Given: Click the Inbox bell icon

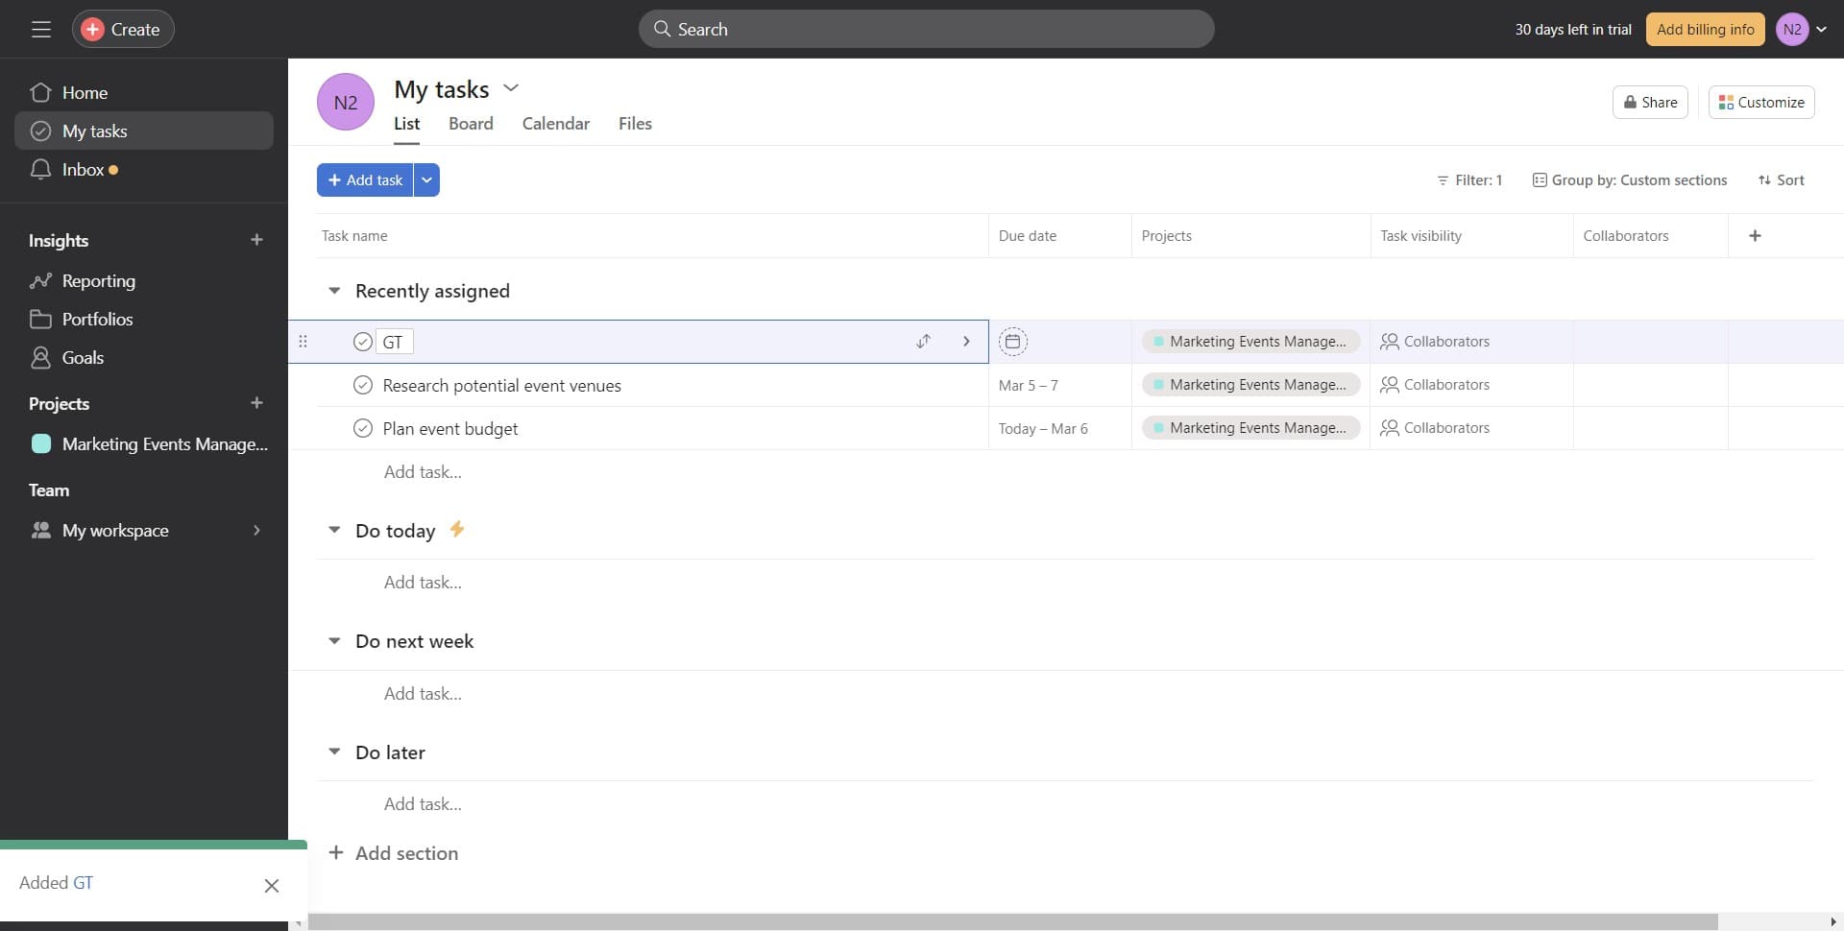Looking at the screenshot, I should (x=40, y=169).
